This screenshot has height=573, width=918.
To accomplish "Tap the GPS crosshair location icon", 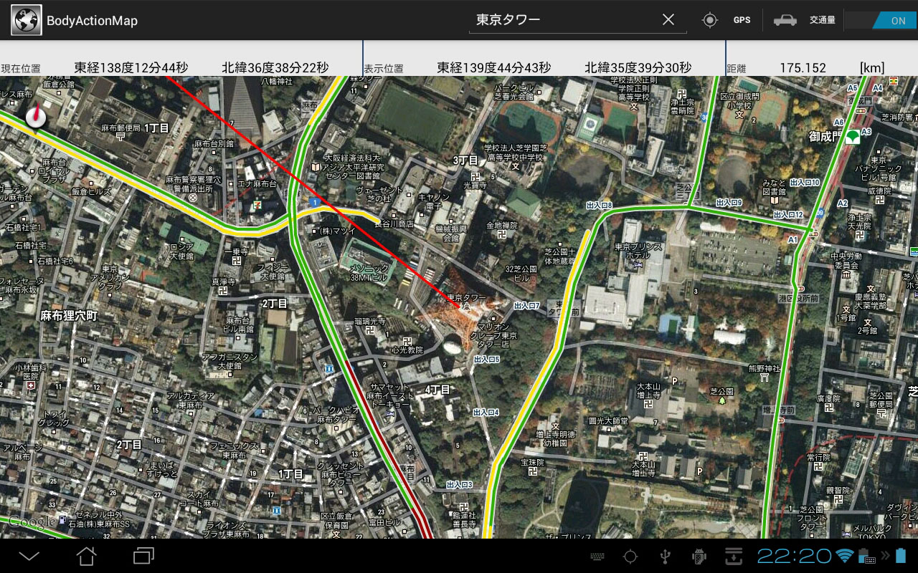I will [710, 20].
